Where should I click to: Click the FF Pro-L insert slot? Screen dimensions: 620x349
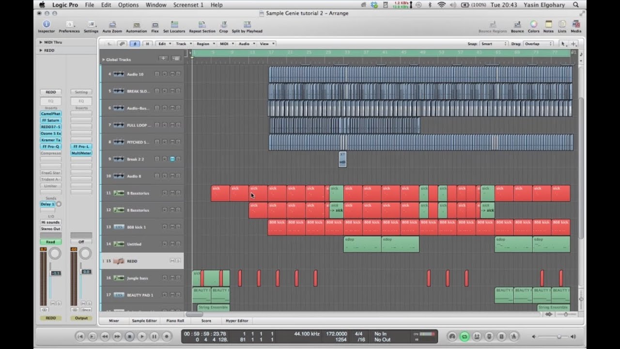(x=81, y=146)
